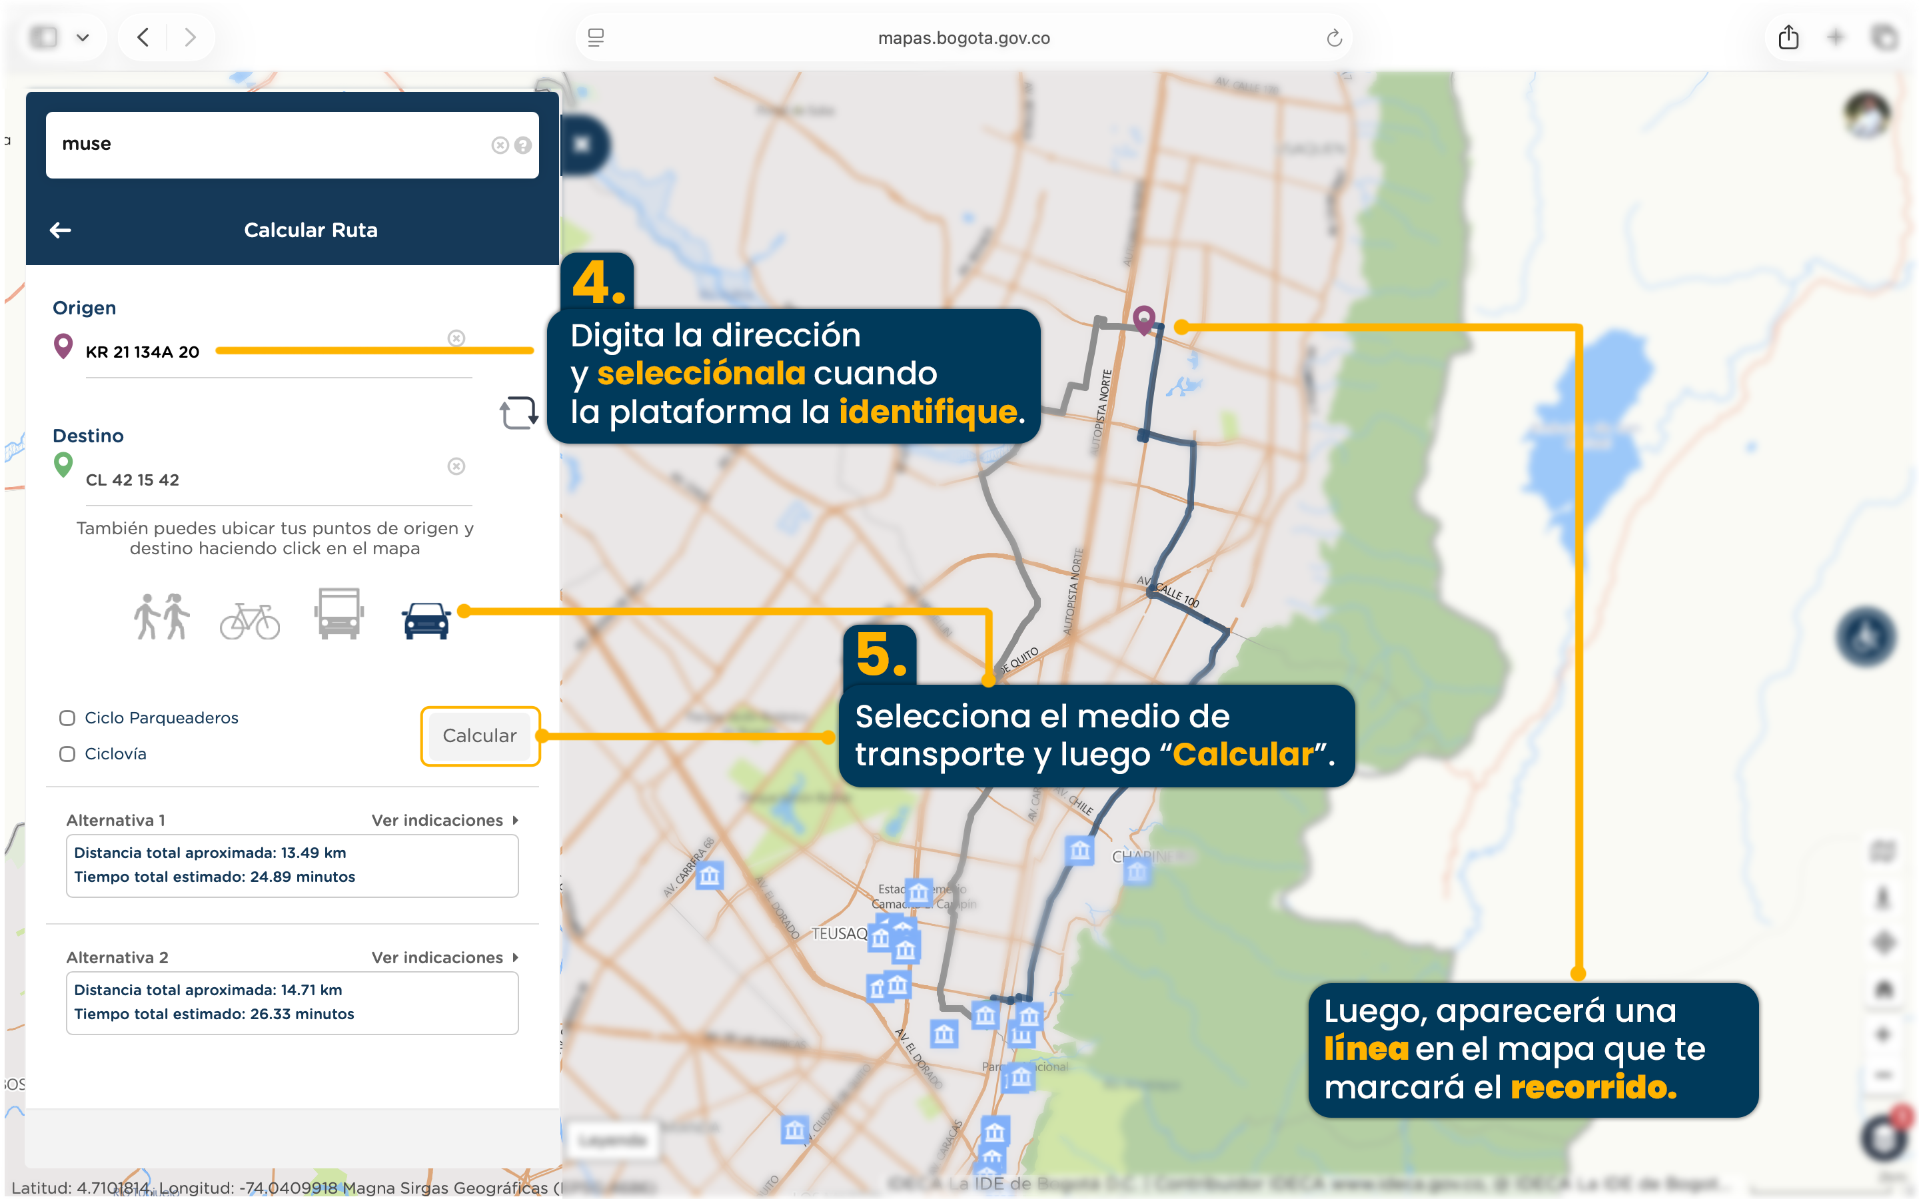Open the browser Share button
Viewport: 1919px width, 1199px height.
click(x=1788, y=37)
